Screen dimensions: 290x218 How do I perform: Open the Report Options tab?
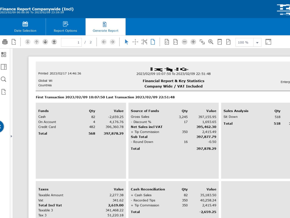point(65,27)
